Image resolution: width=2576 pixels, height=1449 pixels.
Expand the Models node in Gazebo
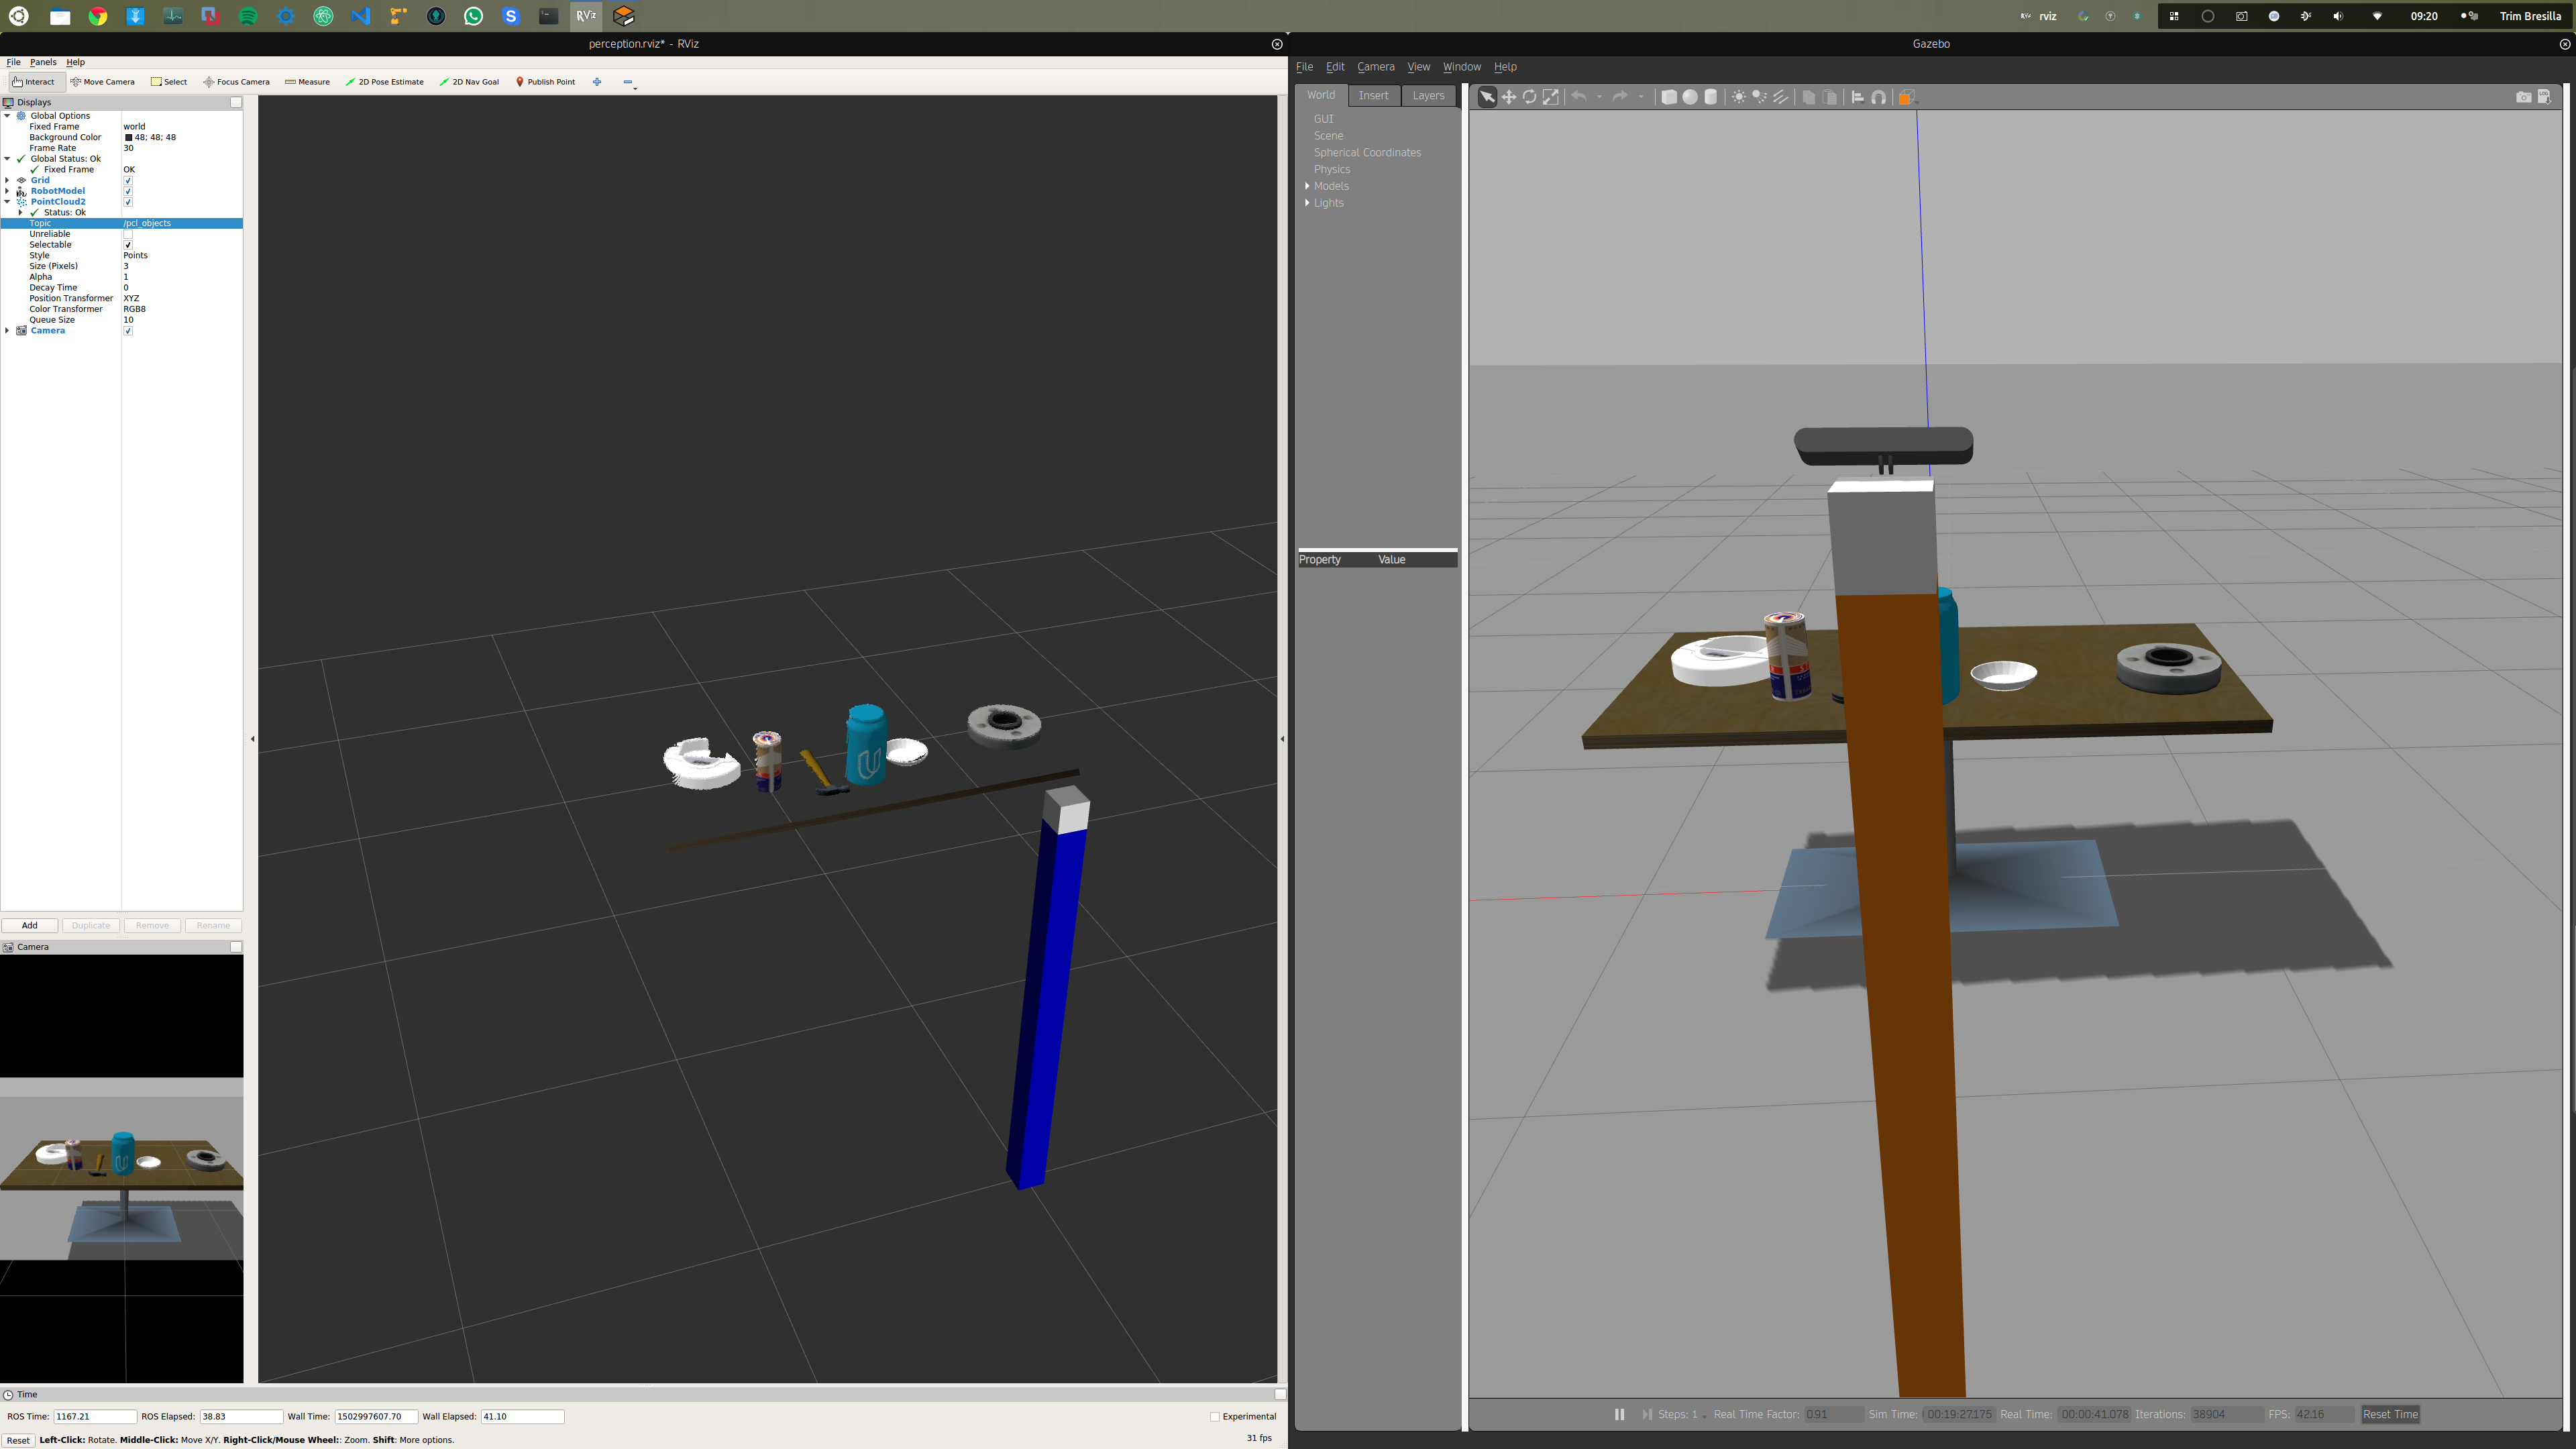(x=1307, y=186)
